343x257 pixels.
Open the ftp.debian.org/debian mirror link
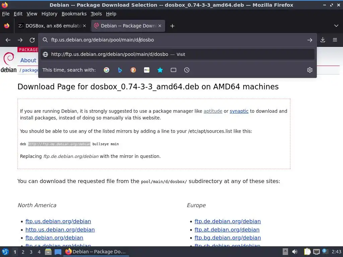[x=54, y=238]
